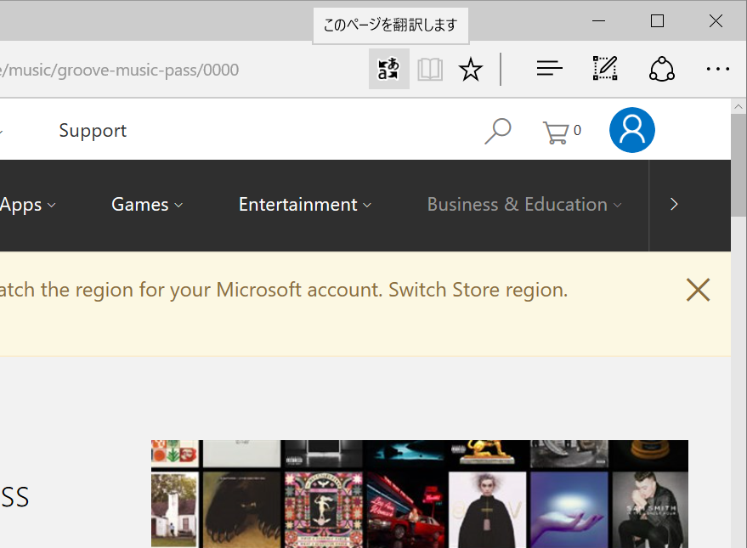Click the Share icon in toolbar
Viewport: 747px width, 548px height.
pyautogui.click(x=662, y=69)
